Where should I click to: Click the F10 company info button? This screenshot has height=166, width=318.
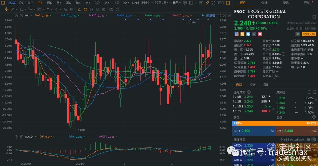click(221, 3)
